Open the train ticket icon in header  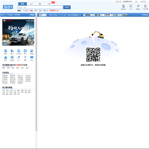click(145, 6)
